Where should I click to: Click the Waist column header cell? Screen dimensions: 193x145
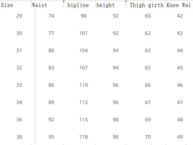click(x=40, y=5)
